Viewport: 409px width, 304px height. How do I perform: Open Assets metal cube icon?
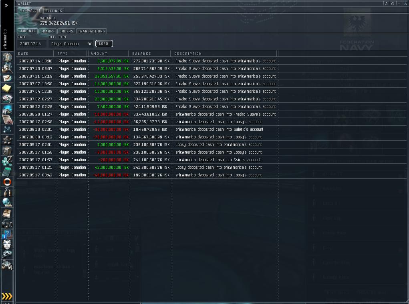[x=7, y=150]
